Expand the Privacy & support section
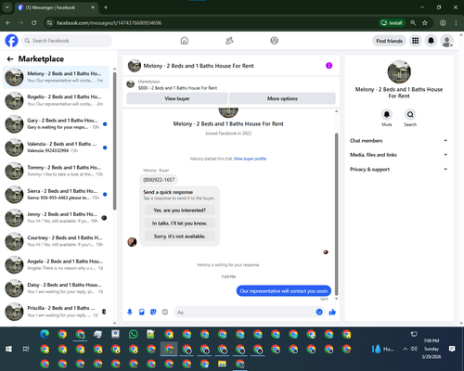Viewport: 464px width, 371px height. pos(399,169)
